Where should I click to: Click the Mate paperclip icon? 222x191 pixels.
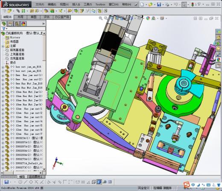coord(18,11)
